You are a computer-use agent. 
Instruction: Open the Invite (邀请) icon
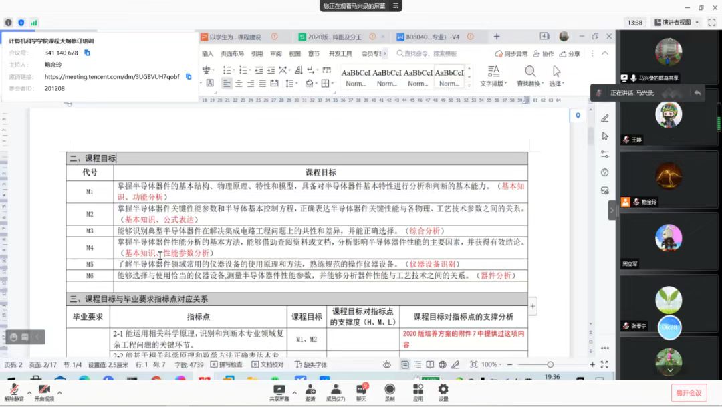(310, 392)
